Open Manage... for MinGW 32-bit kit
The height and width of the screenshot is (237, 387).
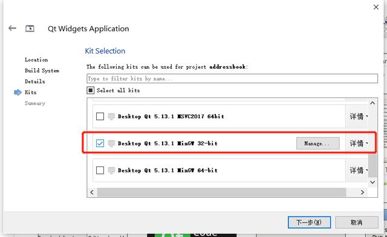[x=317, y=144]
